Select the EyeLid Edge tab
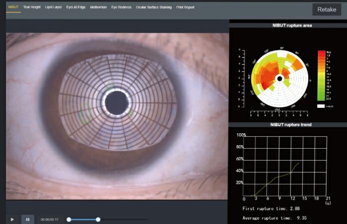 [x=76, y=7]
